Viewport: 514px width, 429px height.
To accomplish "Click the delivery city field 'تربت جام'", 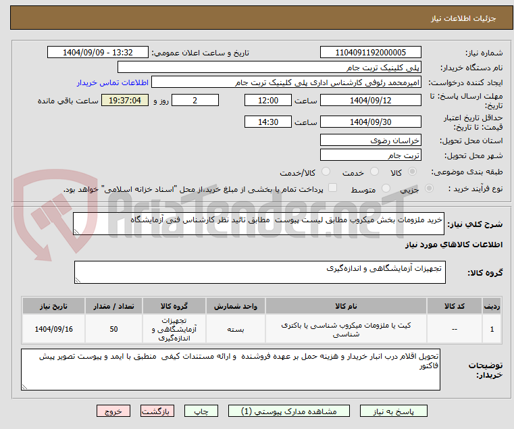I will [370, 155].
